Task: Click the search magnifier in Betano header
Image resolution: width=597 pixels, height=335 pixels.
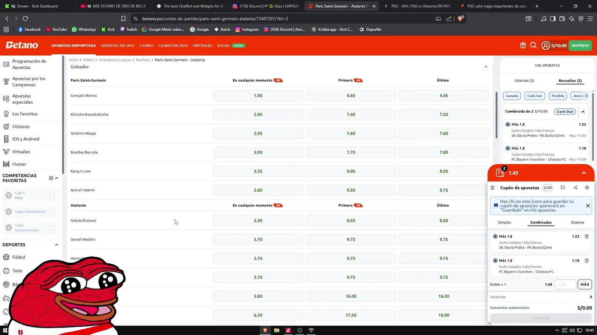Action: (x=533, y=45)
